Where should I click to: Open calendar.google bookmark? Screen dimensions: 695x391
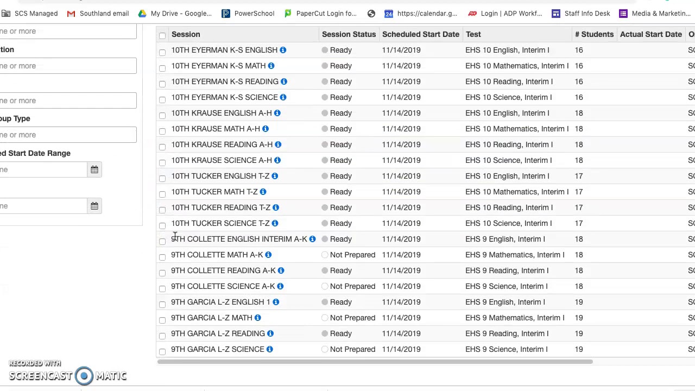[421, 13]
